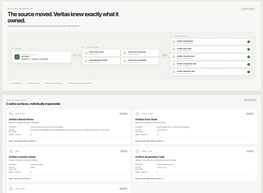Click REPAIRED badge on Board Memo ledger card

click(123, 114)
